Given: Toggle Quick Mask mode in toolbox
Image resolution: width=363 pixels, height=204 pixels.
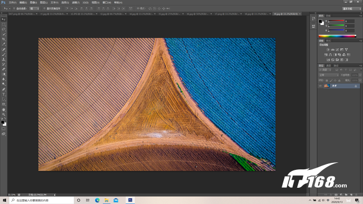Looking at the screenshot, I should pos(3,129).
